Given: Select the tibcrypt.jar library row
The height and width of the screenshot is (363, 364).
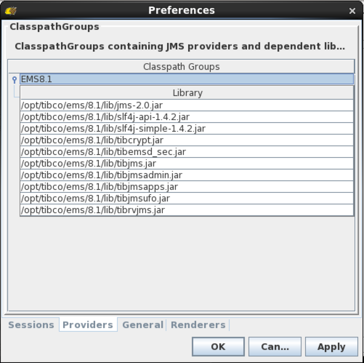Looking at the screenshot, I should [x=187, y=140].
